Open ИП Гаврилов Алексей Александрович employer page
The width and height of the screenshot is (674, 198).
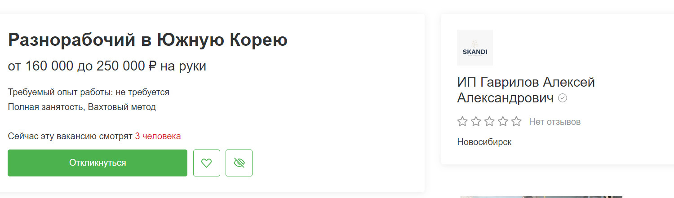pyautogui.click(x=526, y=90)
